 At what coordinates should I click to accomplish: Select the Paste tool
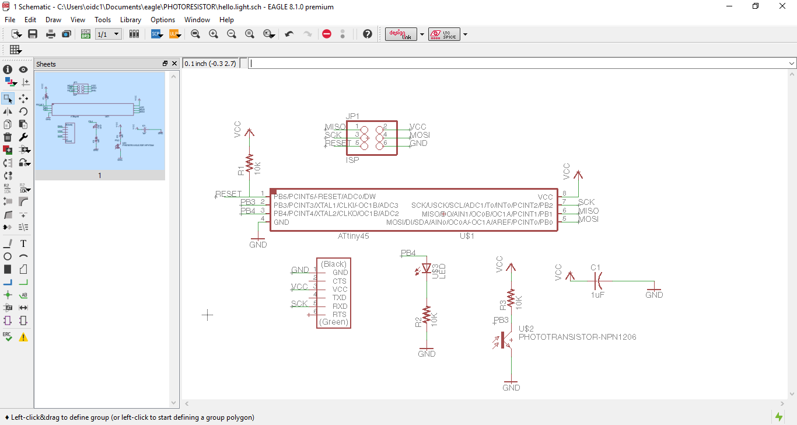tap(23, 124)
